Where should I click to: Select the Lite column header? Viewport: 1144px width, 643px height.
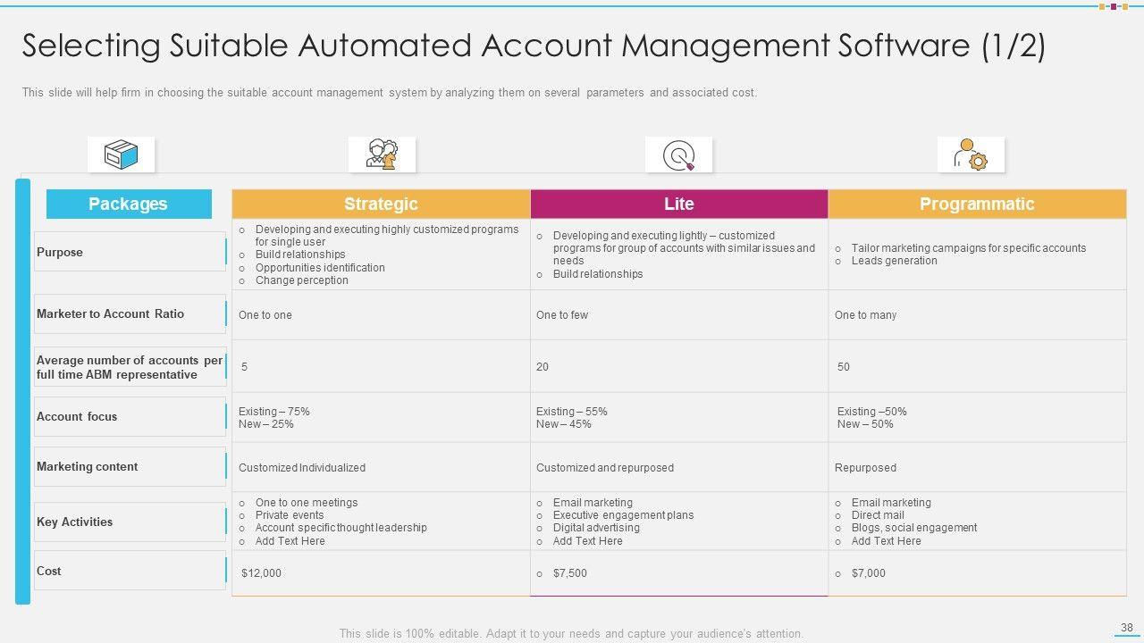[x=679, y=204]
